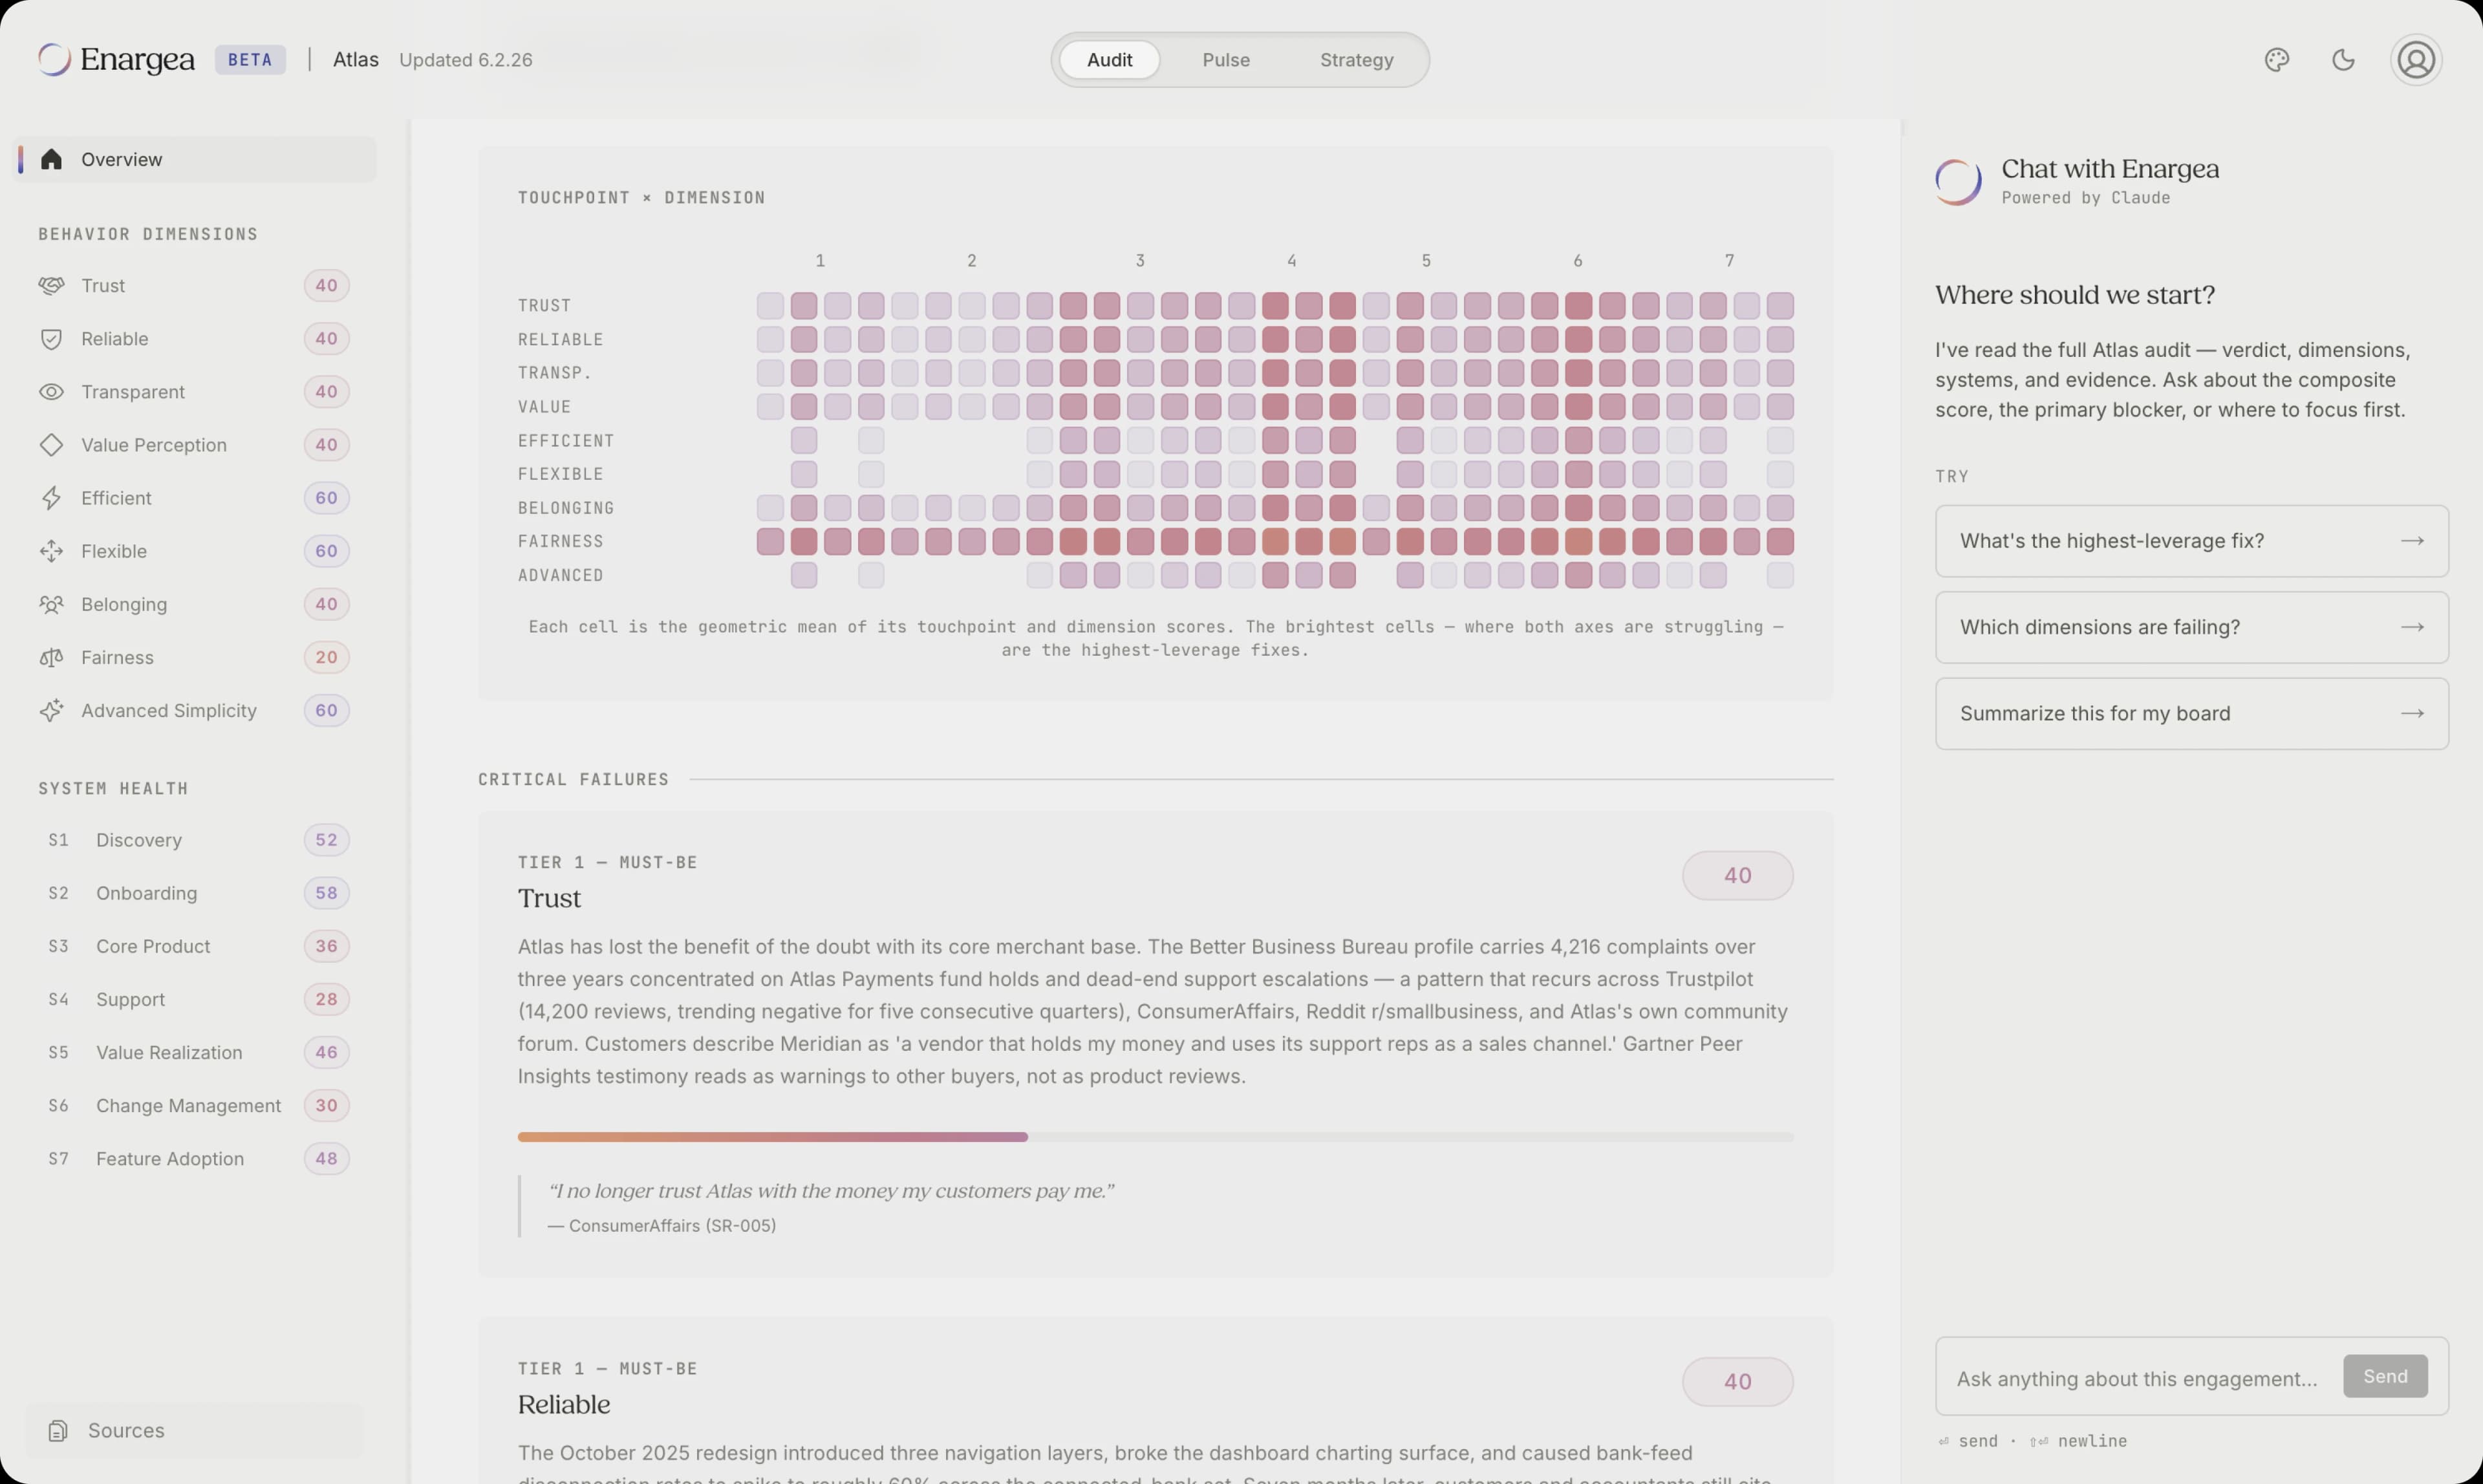Click the Value Perception diamond icon
The width and height of the screenshot is (2483, 1484).
[x=51, y=445]
